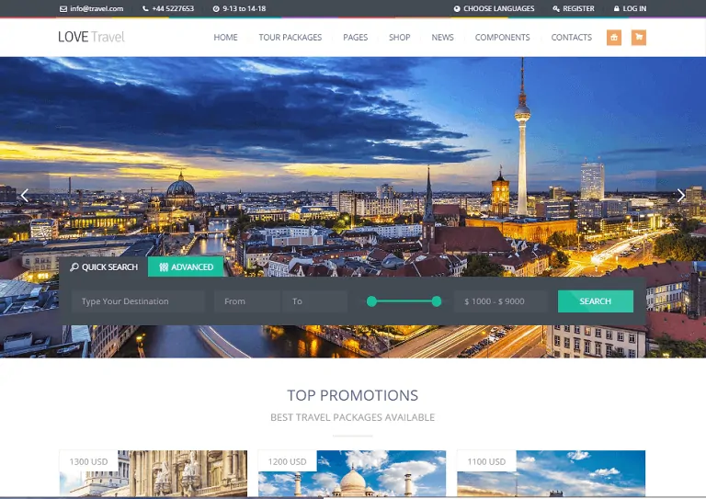Switch to the Quick Search tab

click(x=104, y=267)
